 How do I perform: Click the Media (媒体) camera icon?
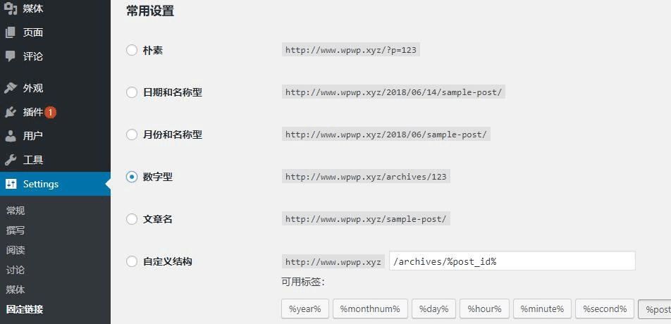(x=11, y=8)
